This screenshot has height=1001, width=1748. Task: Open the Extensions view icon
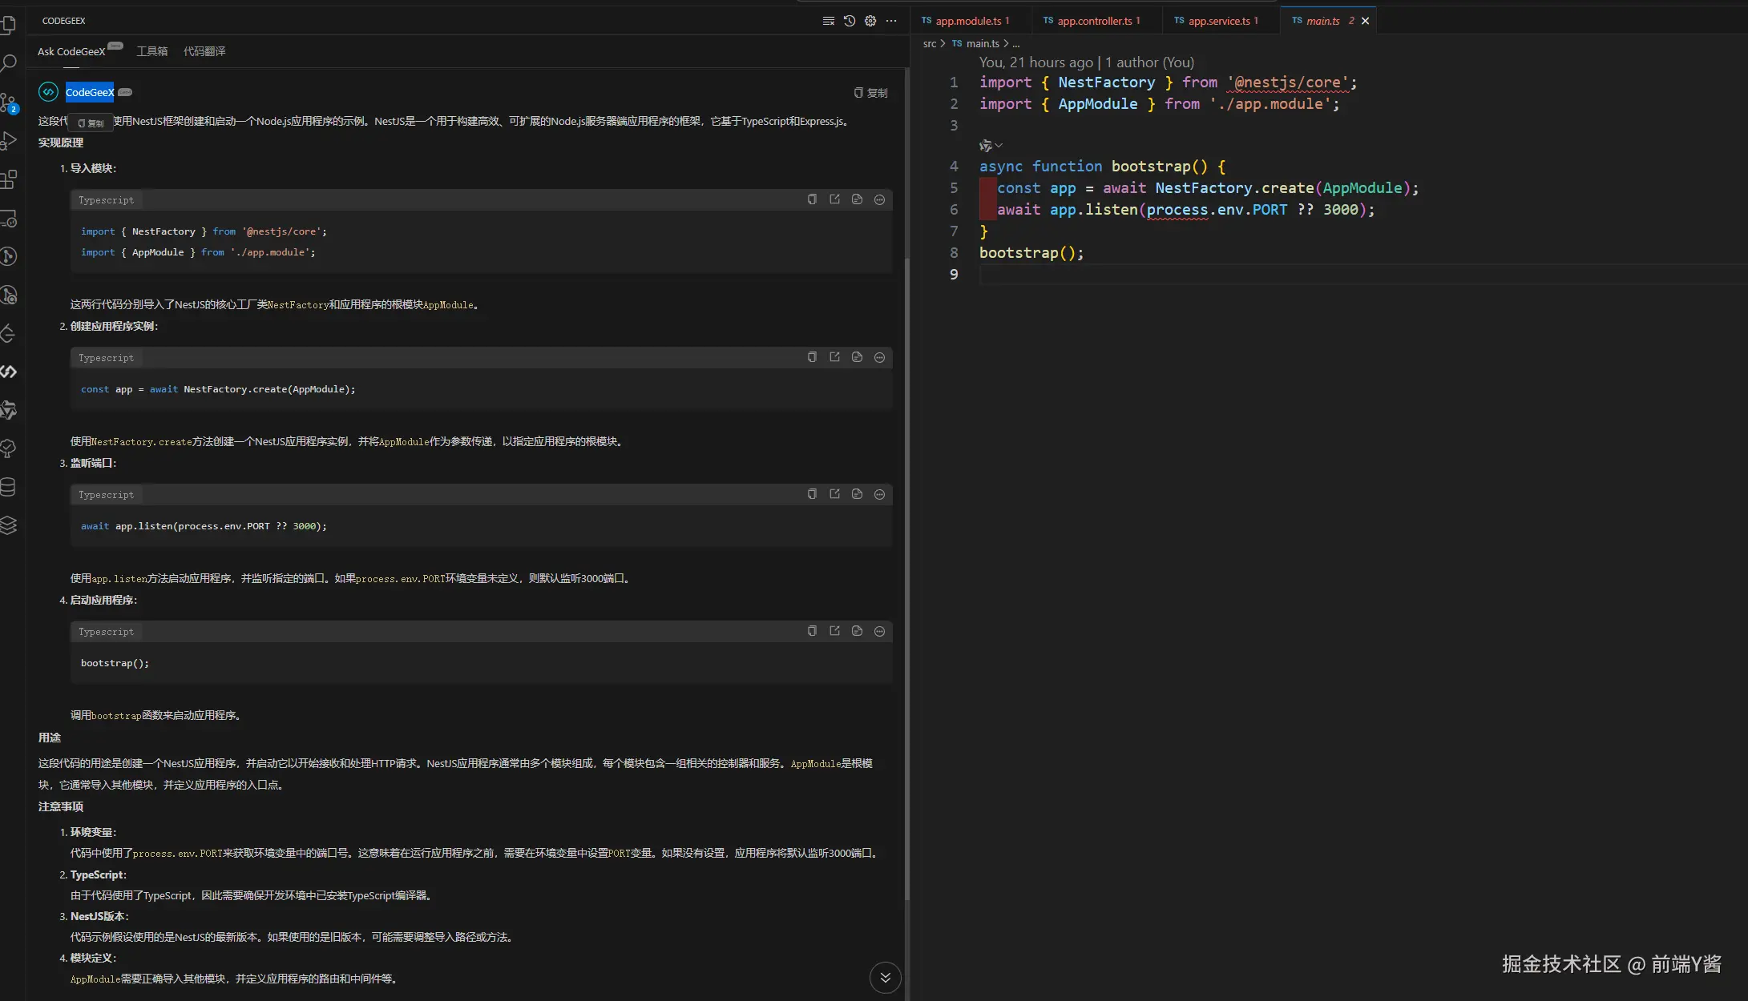click(x=8, y=179)
